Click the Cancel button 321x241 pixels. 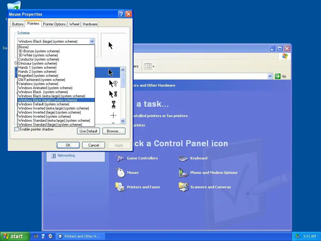pyautogui.click(x=93, y=145)
